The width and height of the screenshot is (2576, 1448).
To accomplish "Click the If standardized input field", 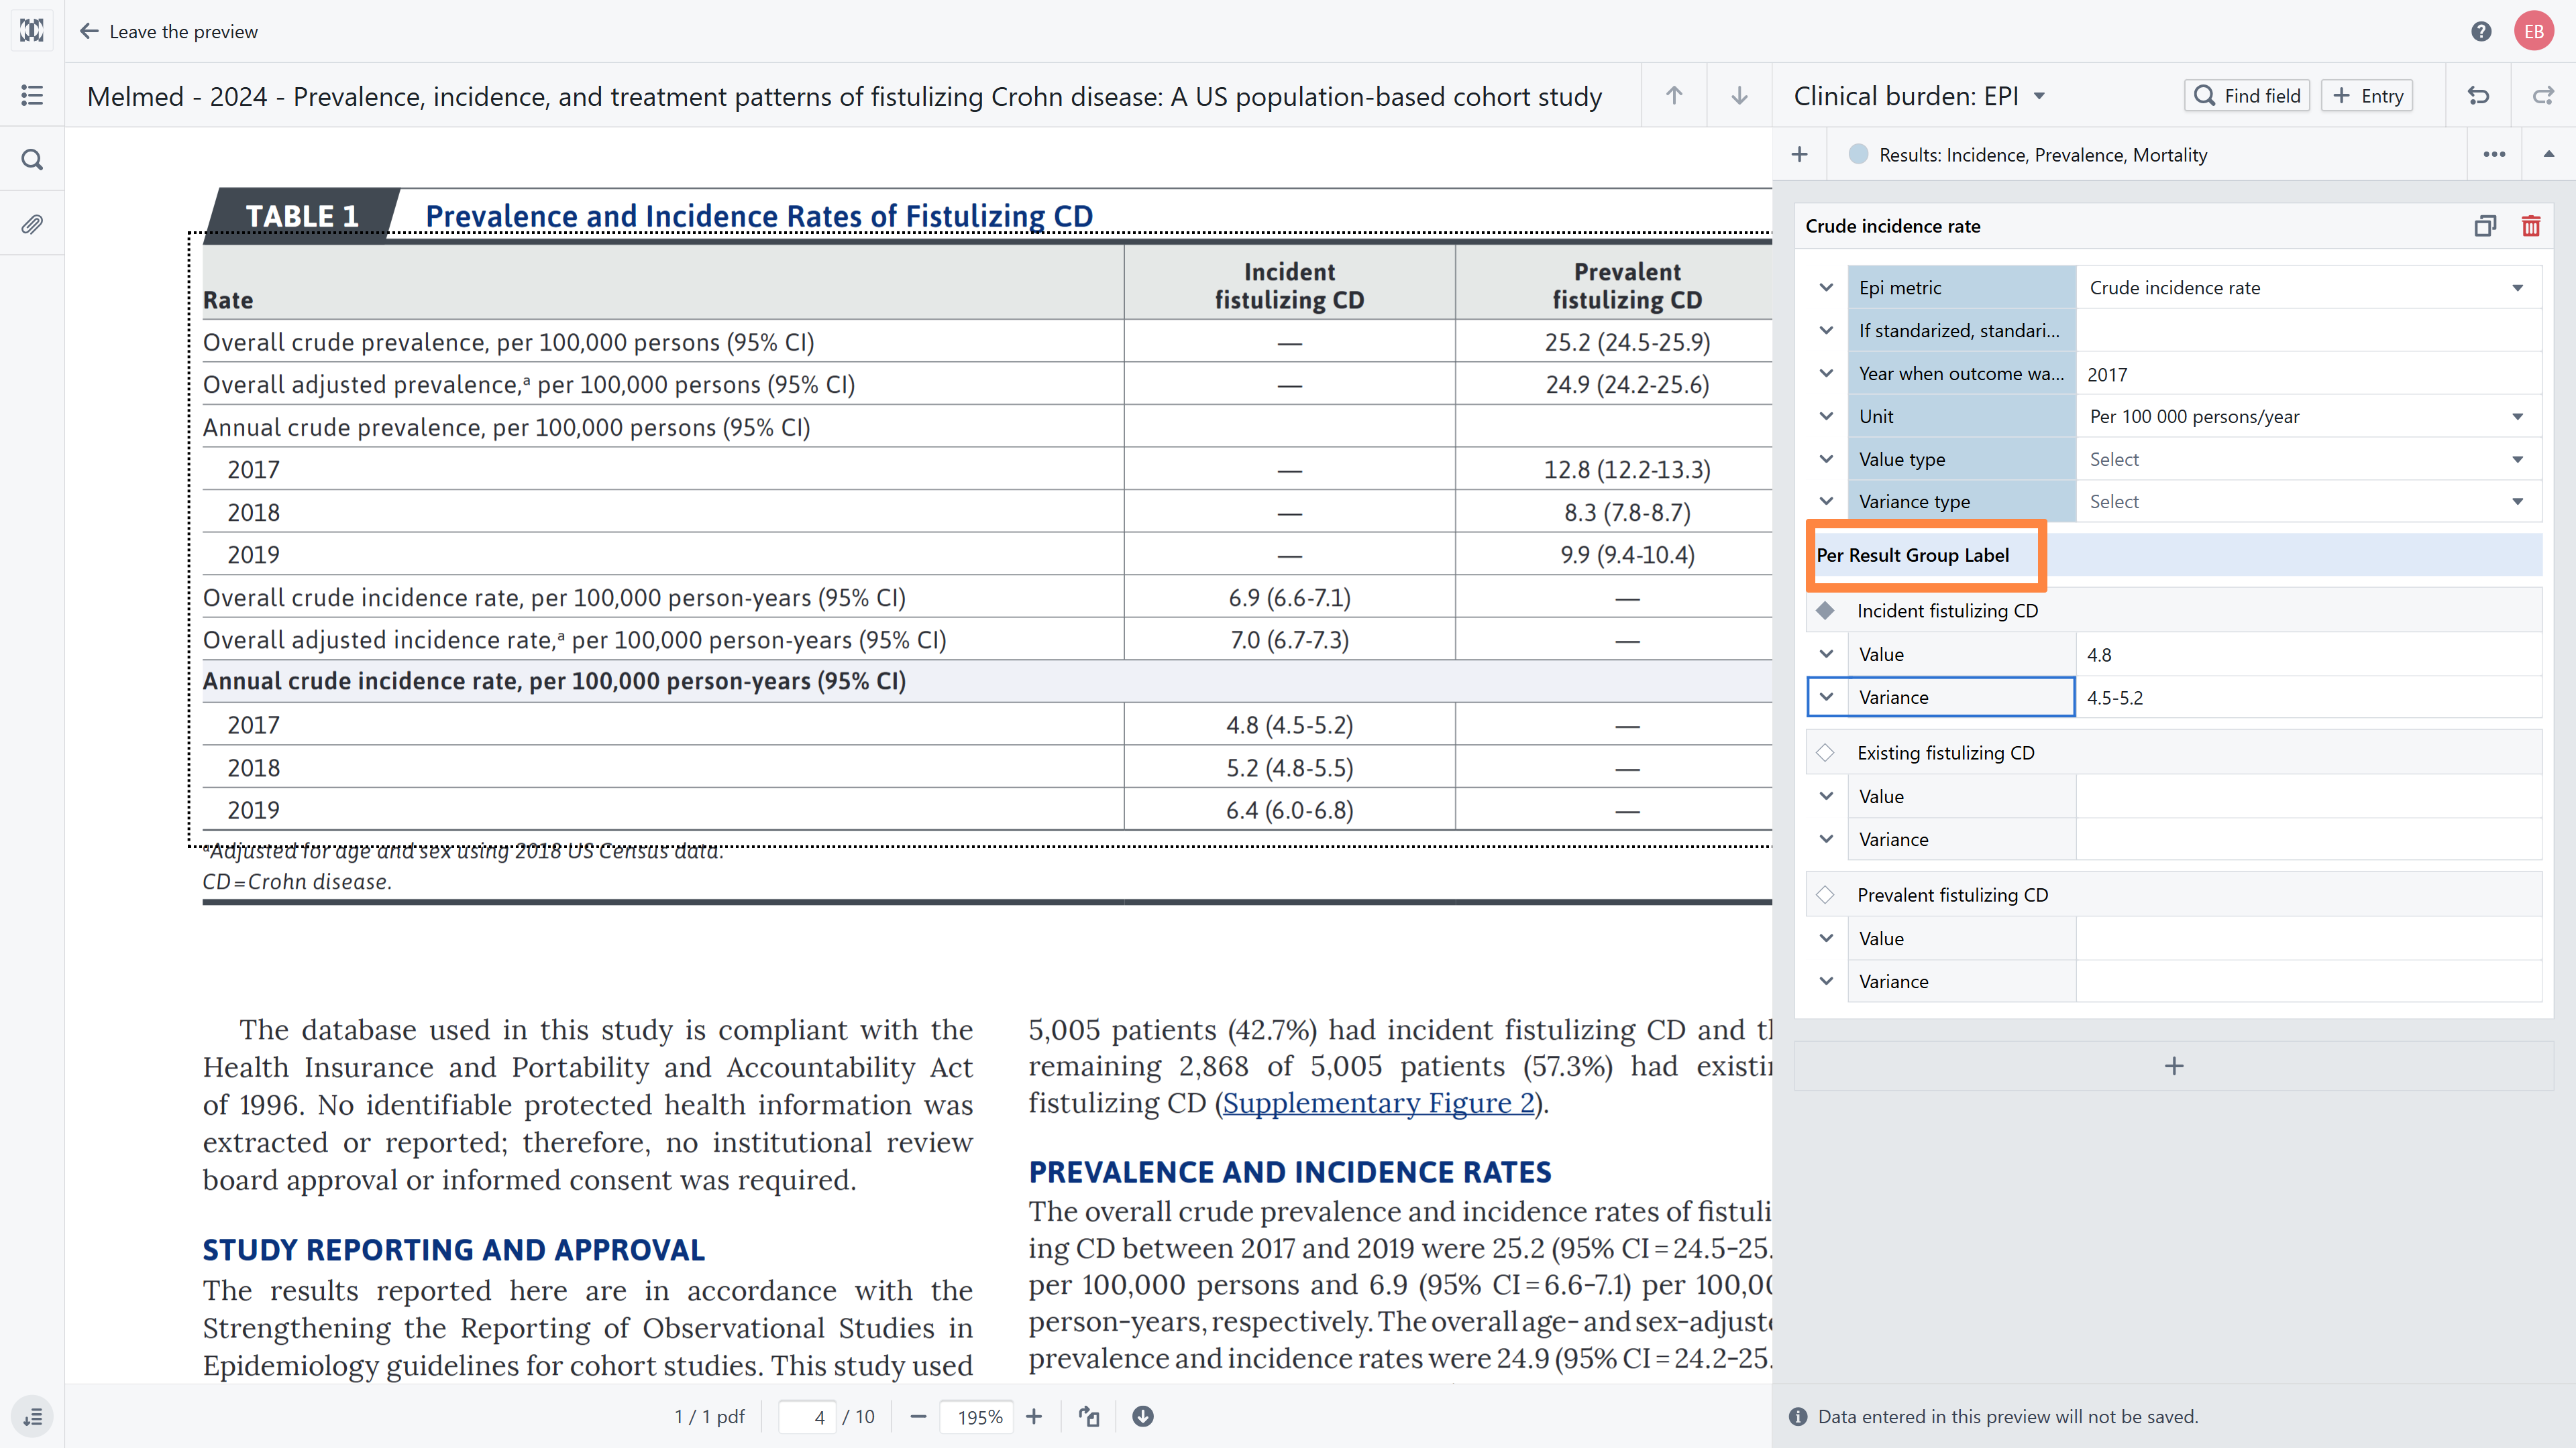I will [x=2308, y=330].
